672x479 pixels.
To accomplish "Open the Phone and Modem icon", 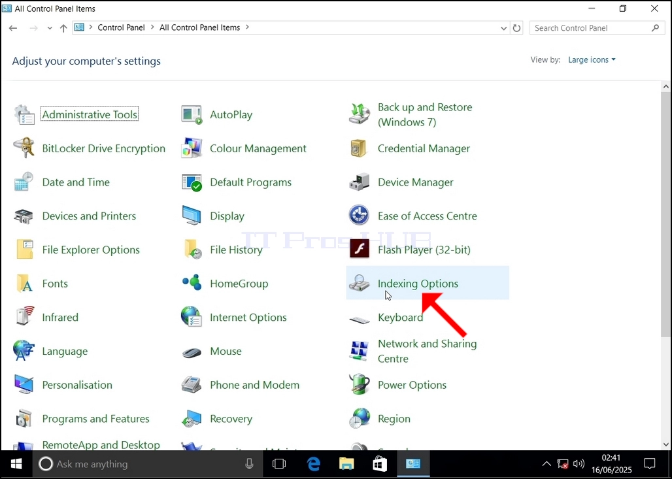I will click(192, 384).
